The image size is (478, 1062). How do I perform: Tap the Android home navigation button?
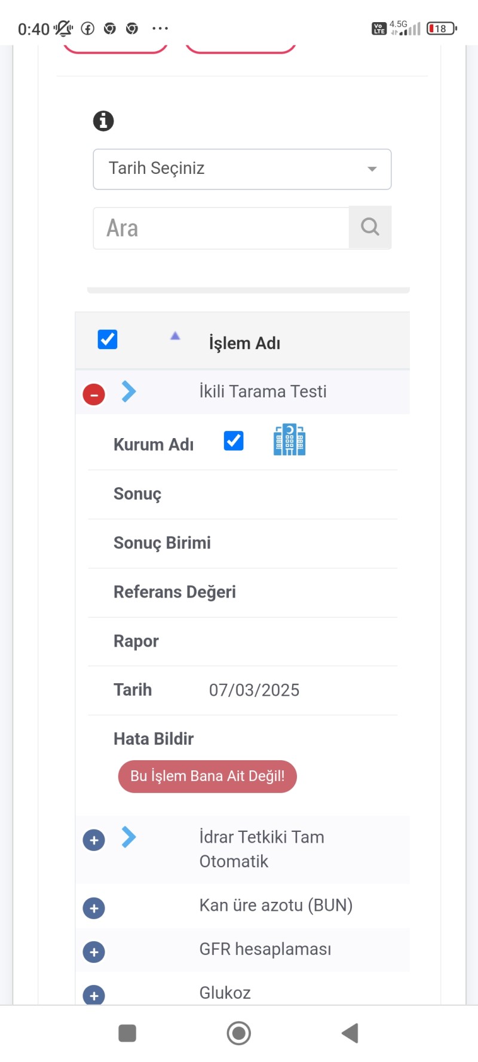click(x=239, y=1033)
